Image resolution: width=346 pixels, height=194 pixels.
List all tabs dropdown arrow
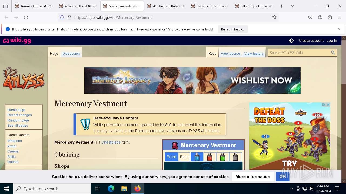point(292,6)
